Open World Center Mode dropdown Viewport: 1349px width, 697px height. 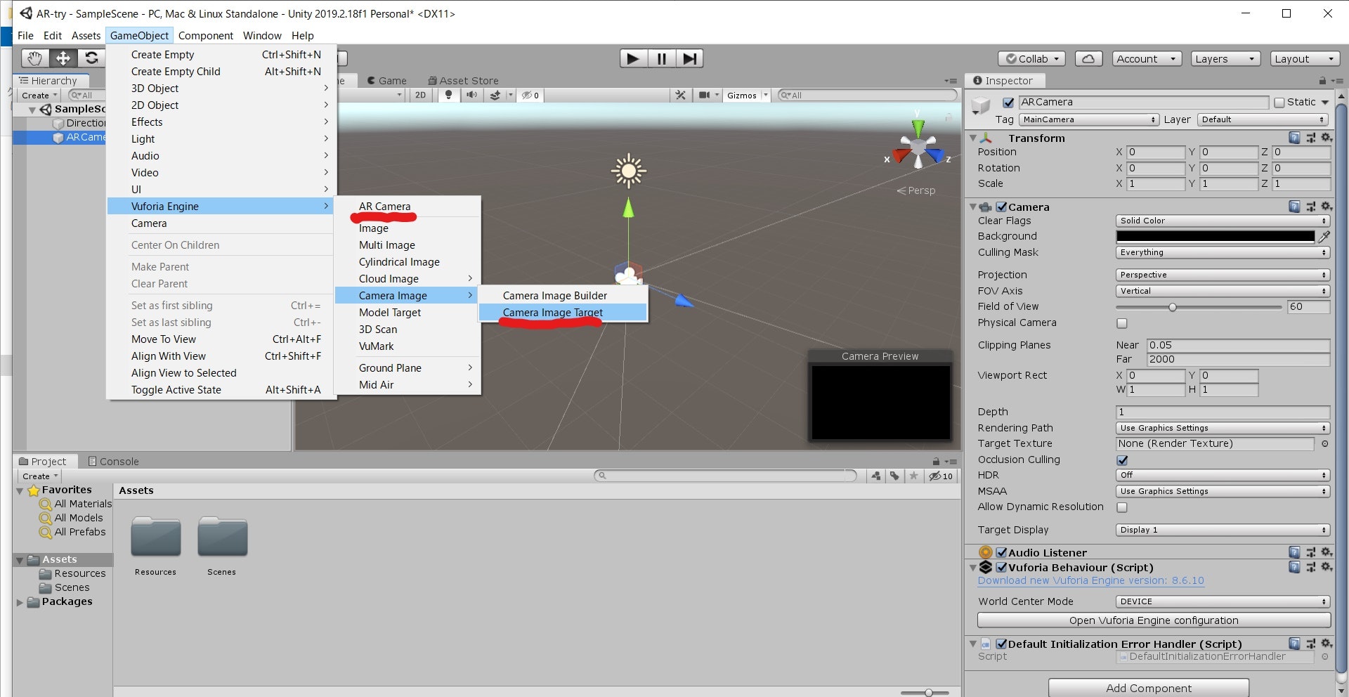click(x=1223, y=601)
